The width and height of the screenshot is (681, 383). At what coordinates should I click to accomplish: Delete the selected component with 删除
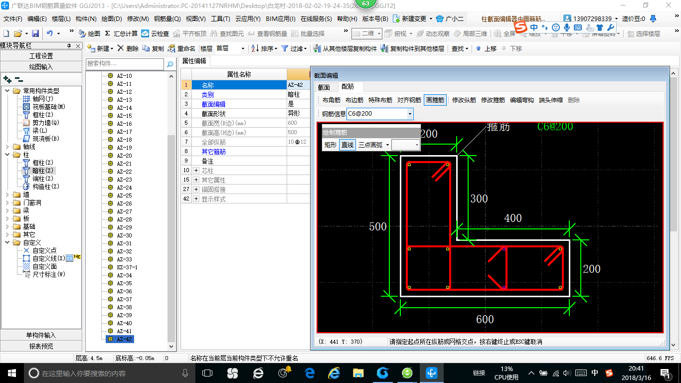pos(129,48)
